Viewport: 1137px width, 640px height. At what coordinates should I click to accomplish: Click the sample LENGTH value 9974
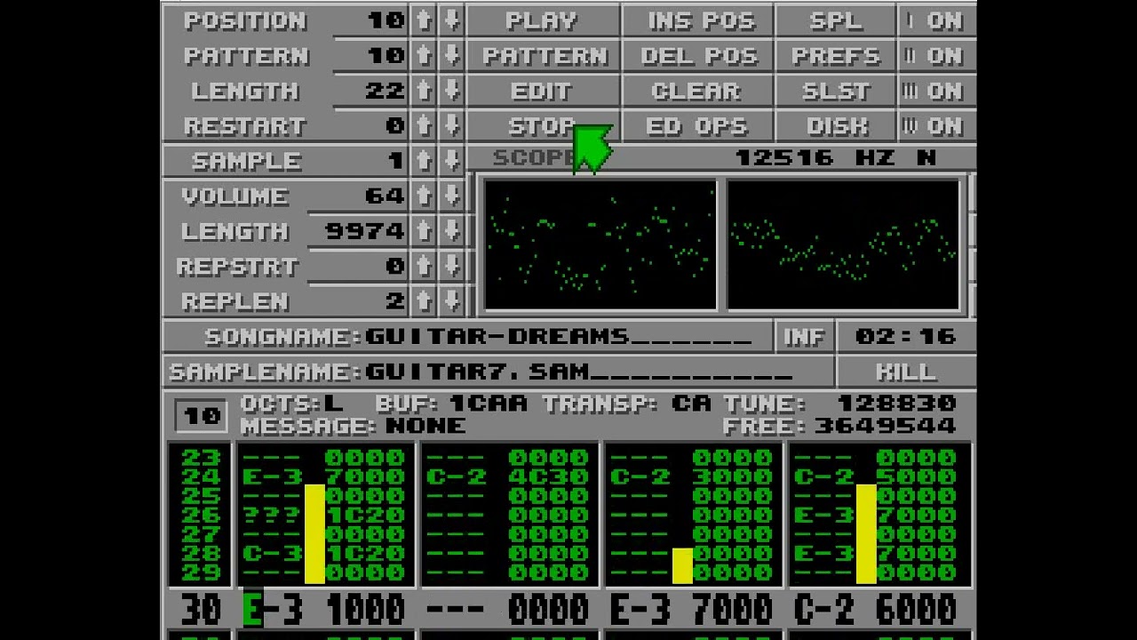click(365, 231)
